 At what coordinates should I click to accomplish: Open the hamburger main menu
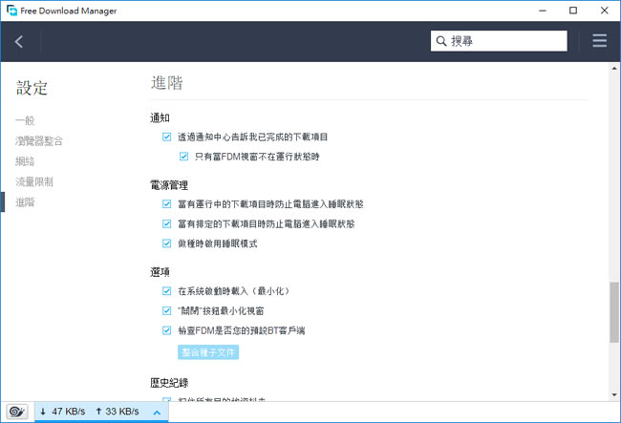599,41
